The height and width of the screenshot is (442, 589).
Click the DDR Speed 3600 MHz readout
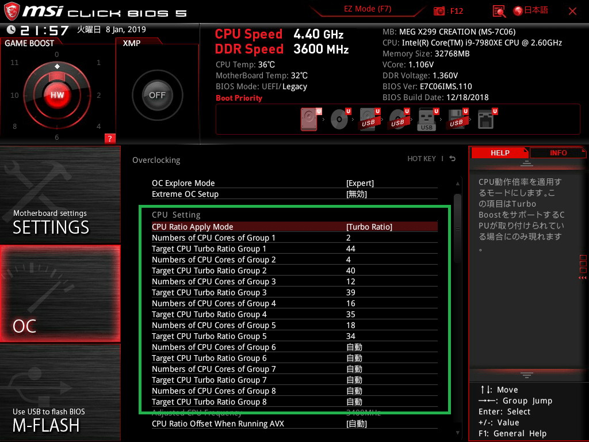282,49
